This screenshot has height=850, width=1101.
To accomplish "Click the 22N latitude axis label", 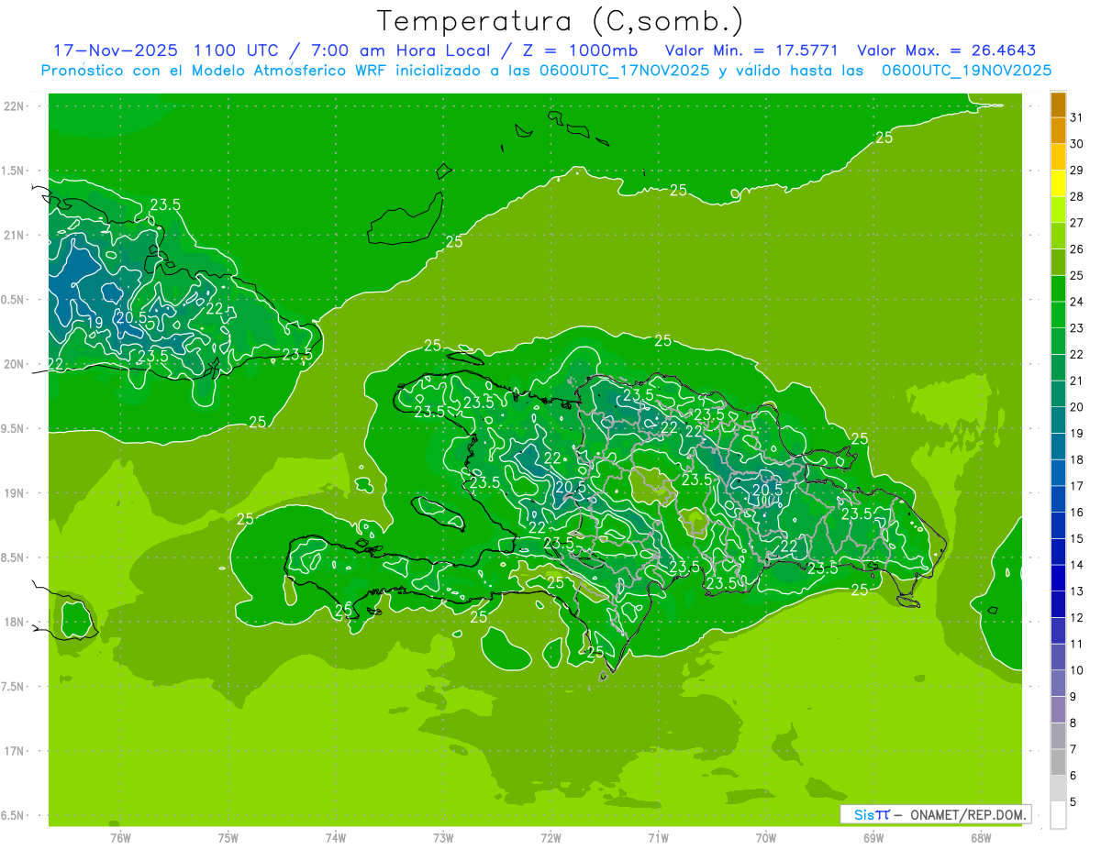I will point(16,106).
